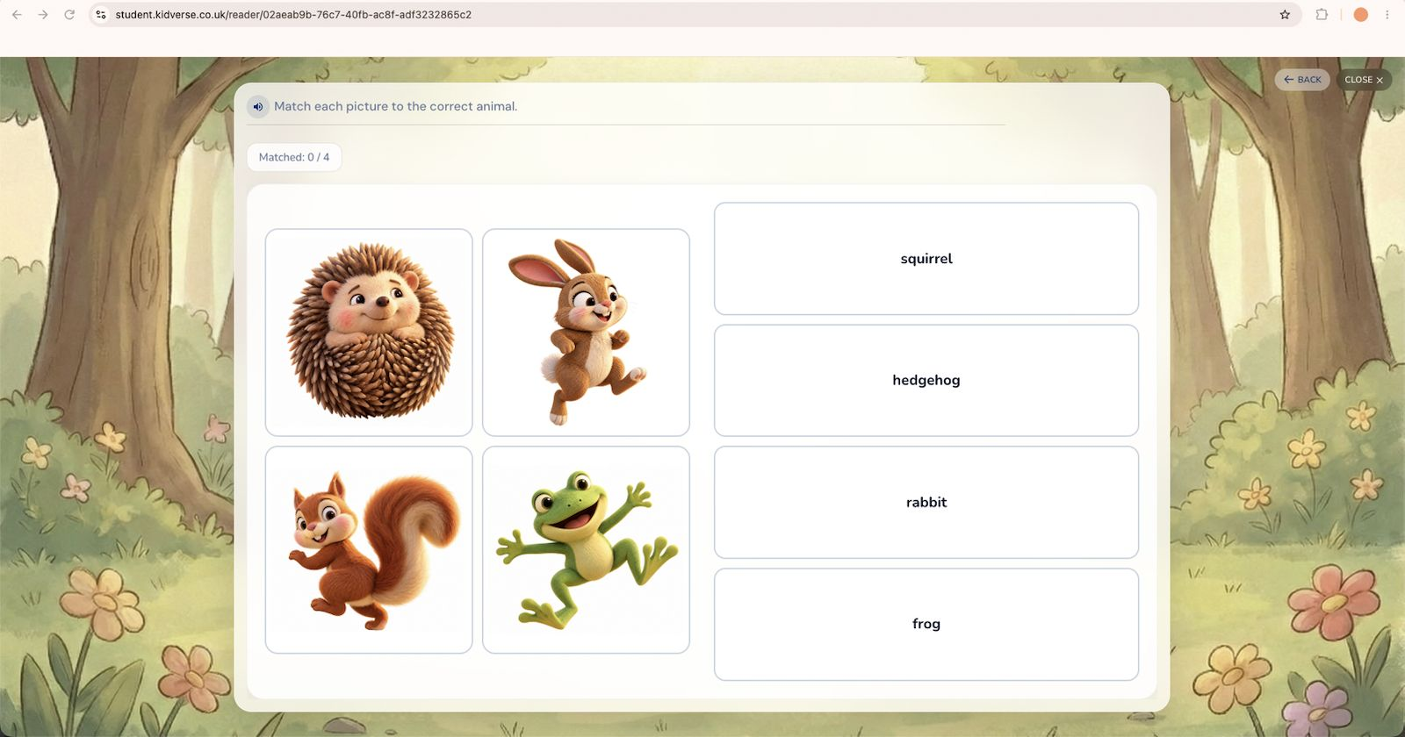This screenshot has width=1405, height=737.
Task: Go back in browser history
Action: point(17,15)
